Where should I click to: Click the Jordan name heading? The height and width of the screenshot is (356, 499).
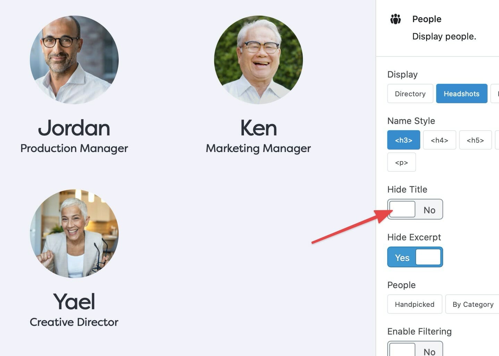pyautogui.click(x=74, y=128)
